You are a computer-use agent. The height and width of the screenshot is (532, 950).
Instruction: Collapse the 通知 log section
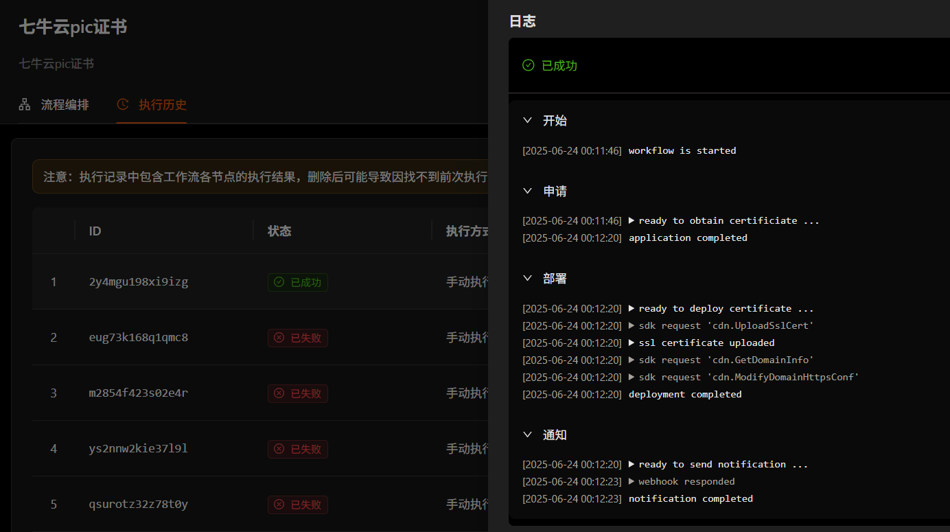click(527, 435)
